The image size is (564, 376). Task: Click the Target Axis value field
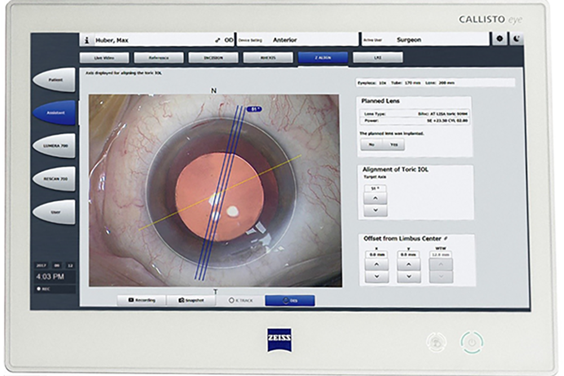point(373,188)
